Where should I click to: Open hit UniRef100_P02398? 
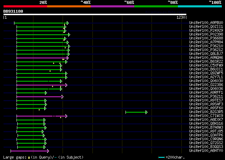point(206,35)
